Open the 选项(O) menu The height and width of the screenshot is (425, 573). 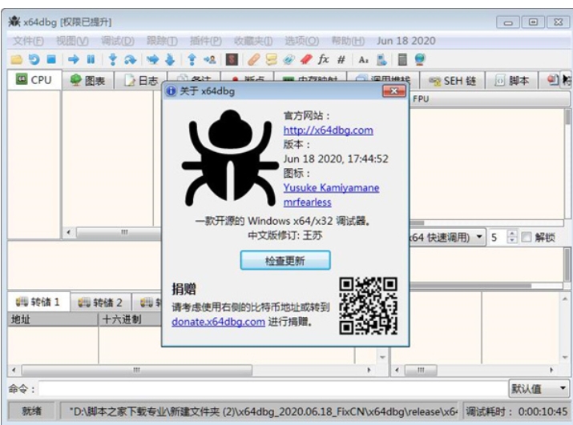coord(302,41)
